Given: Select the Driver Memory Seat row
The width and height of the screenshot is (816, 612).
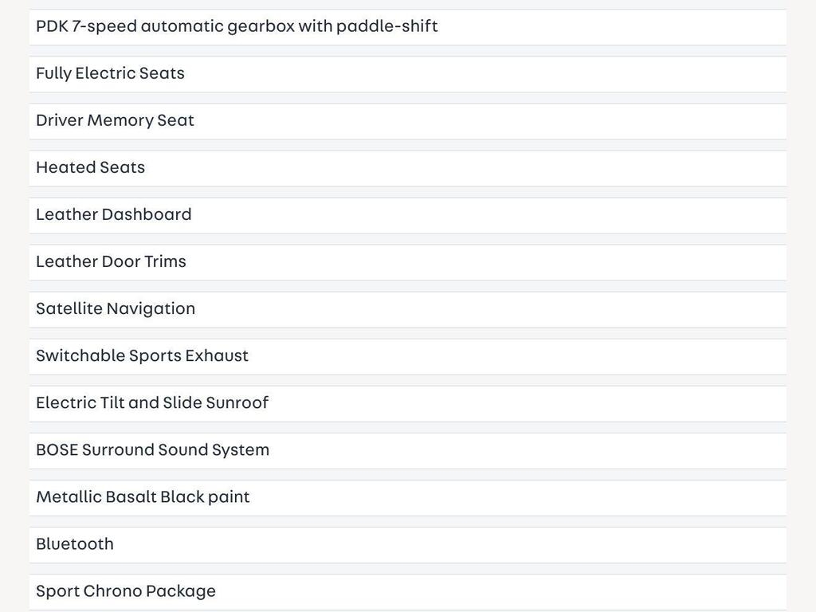Looking at the screenshot, I should click(x=407, y=121).
